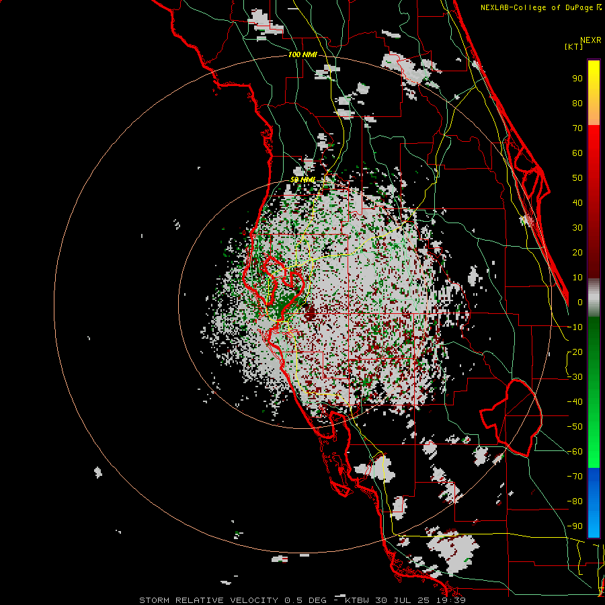This screenshot has height=605, width=605.
Task: Click the "50" value on the velocity scale
Action: pyautogui.click(x=577, y=178)
